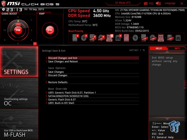Click the BIOS Ver: E7968IMS.110 text

tap(129, 27)
